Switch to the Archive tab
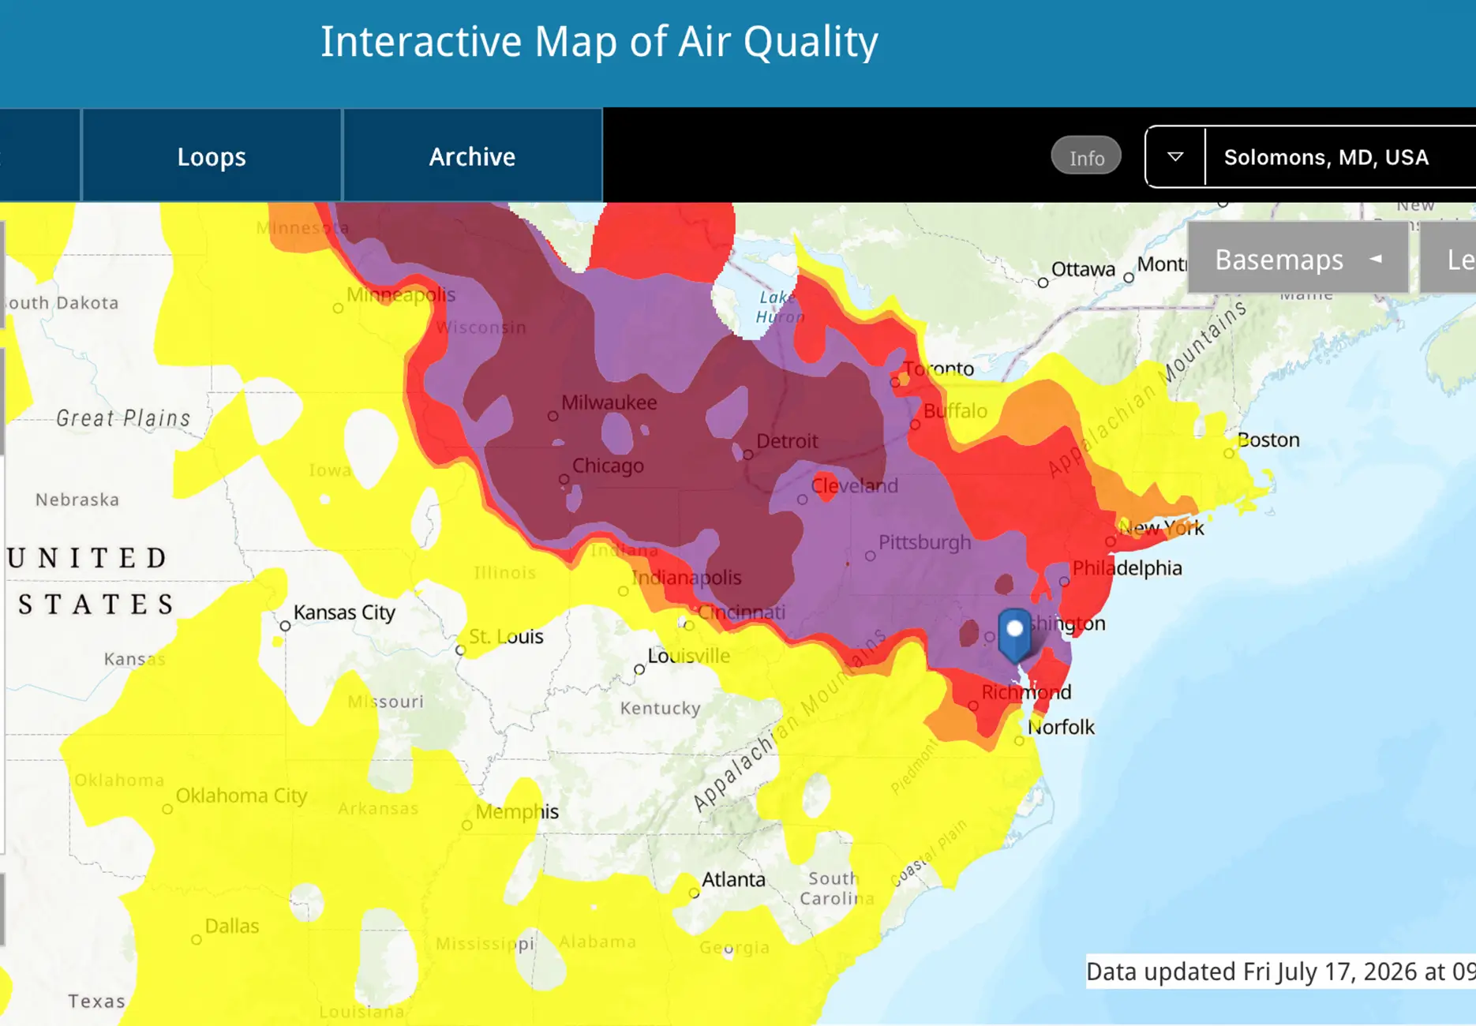The image size is (1476, 1026). click(472, 155)
